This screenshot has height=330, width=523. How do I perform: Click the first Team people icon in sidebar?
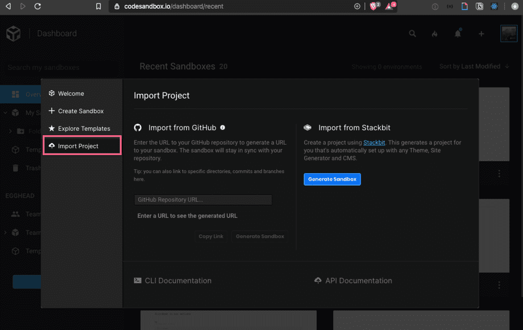(15, 214)
